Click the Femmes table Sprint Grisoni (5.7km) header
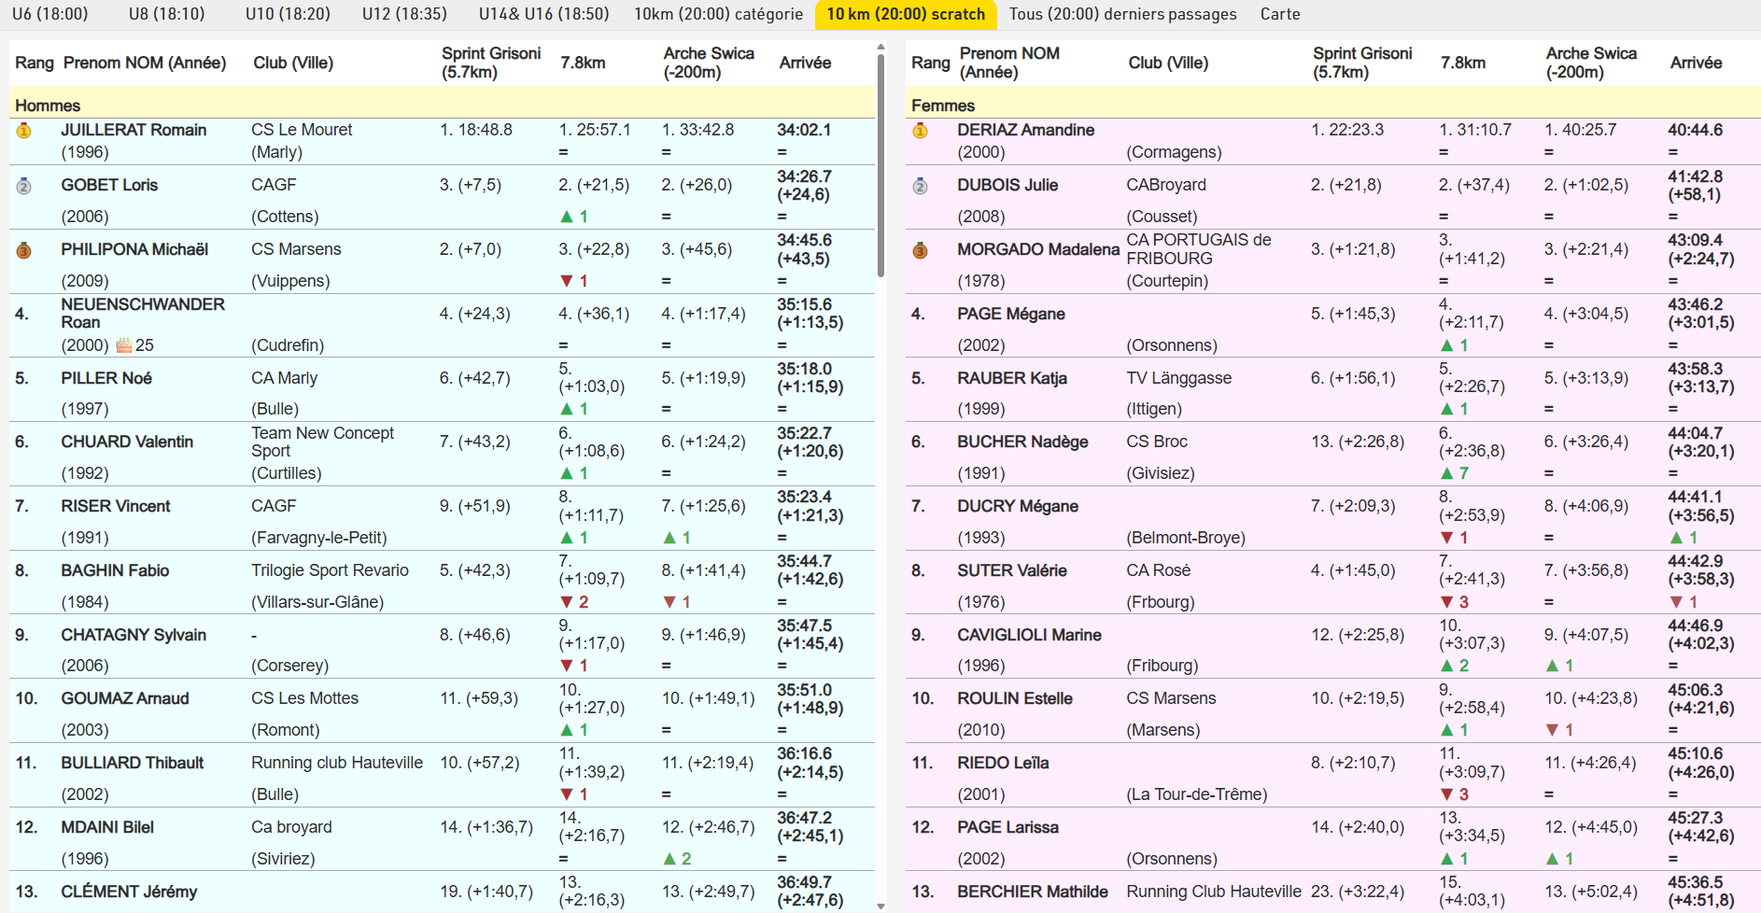 pyautogui.click(x=1362, y=63)
